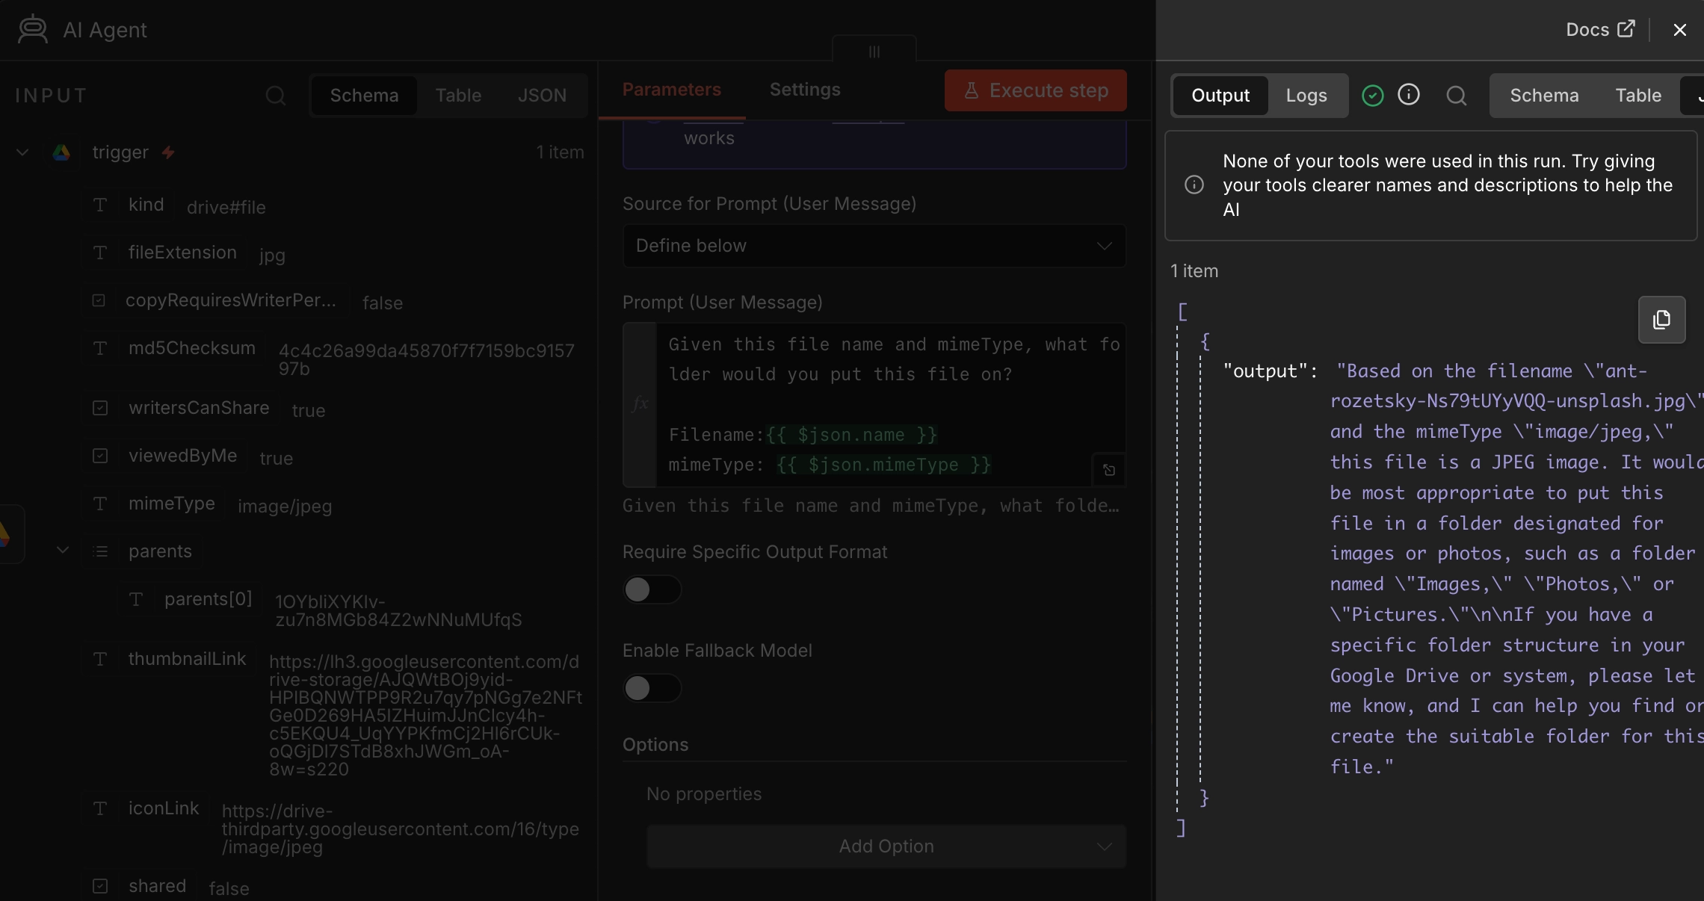Open the Add Option dropdown
Viewport: 1704px width, 901px height.
(x=886, y=846)
